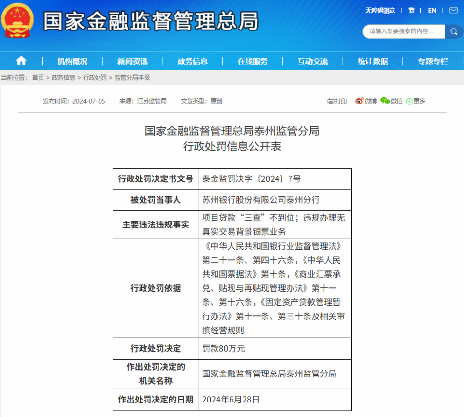Screen dimensions: 464x417
Task: Open the 政务信息 menu
Action: click(193, 61)
